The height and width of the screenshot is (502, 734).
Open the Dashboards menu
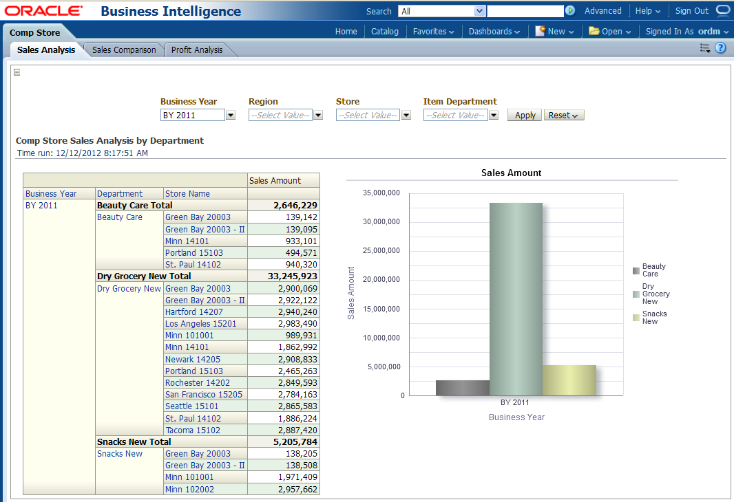coord(494,31)
